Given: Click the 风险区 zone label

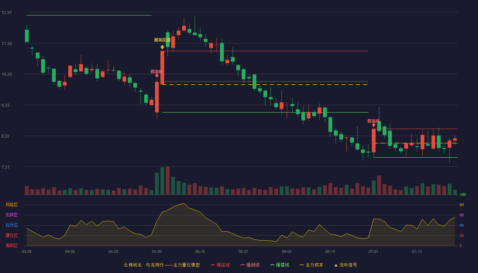Looking at the screenshot, I should [x=12, y=205].
